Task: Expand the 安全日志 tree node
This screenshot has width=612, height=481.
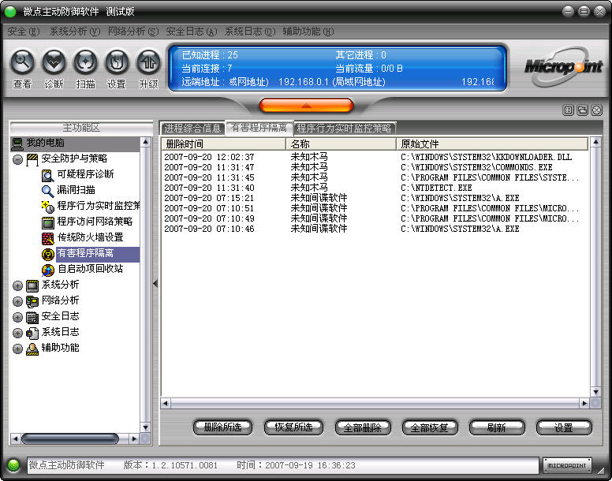Action: (x=17, y=317)
